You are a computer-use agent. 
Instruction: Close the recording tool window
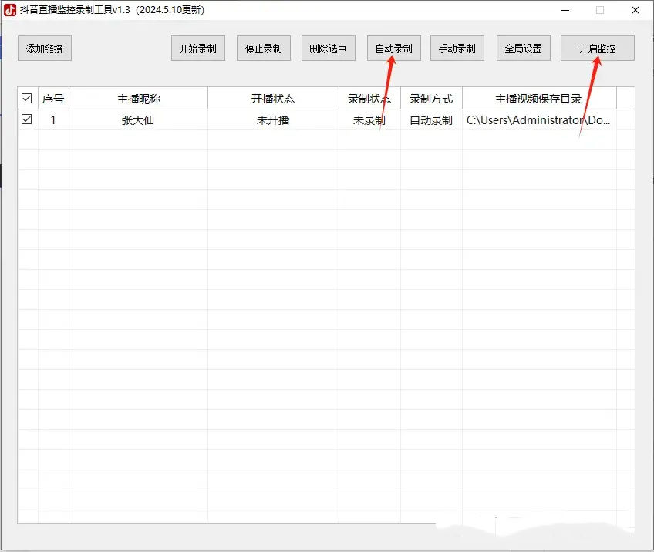[635, 10]
